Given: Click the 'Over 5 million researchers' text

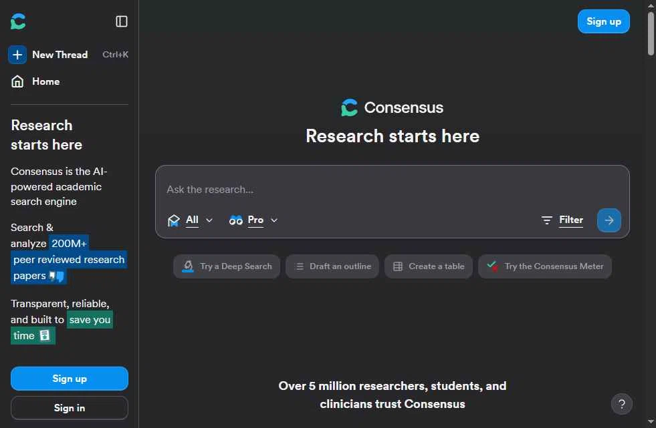Looking at the screenshot, I should point(393,395).
